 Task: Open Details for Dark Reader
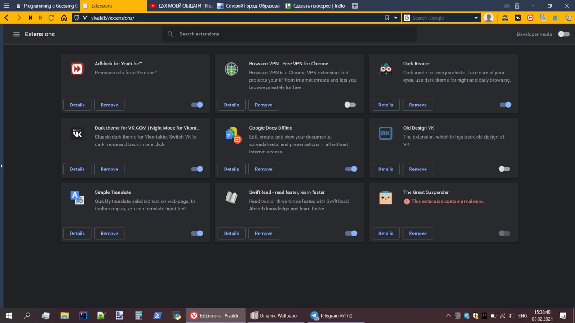(385, 105)
